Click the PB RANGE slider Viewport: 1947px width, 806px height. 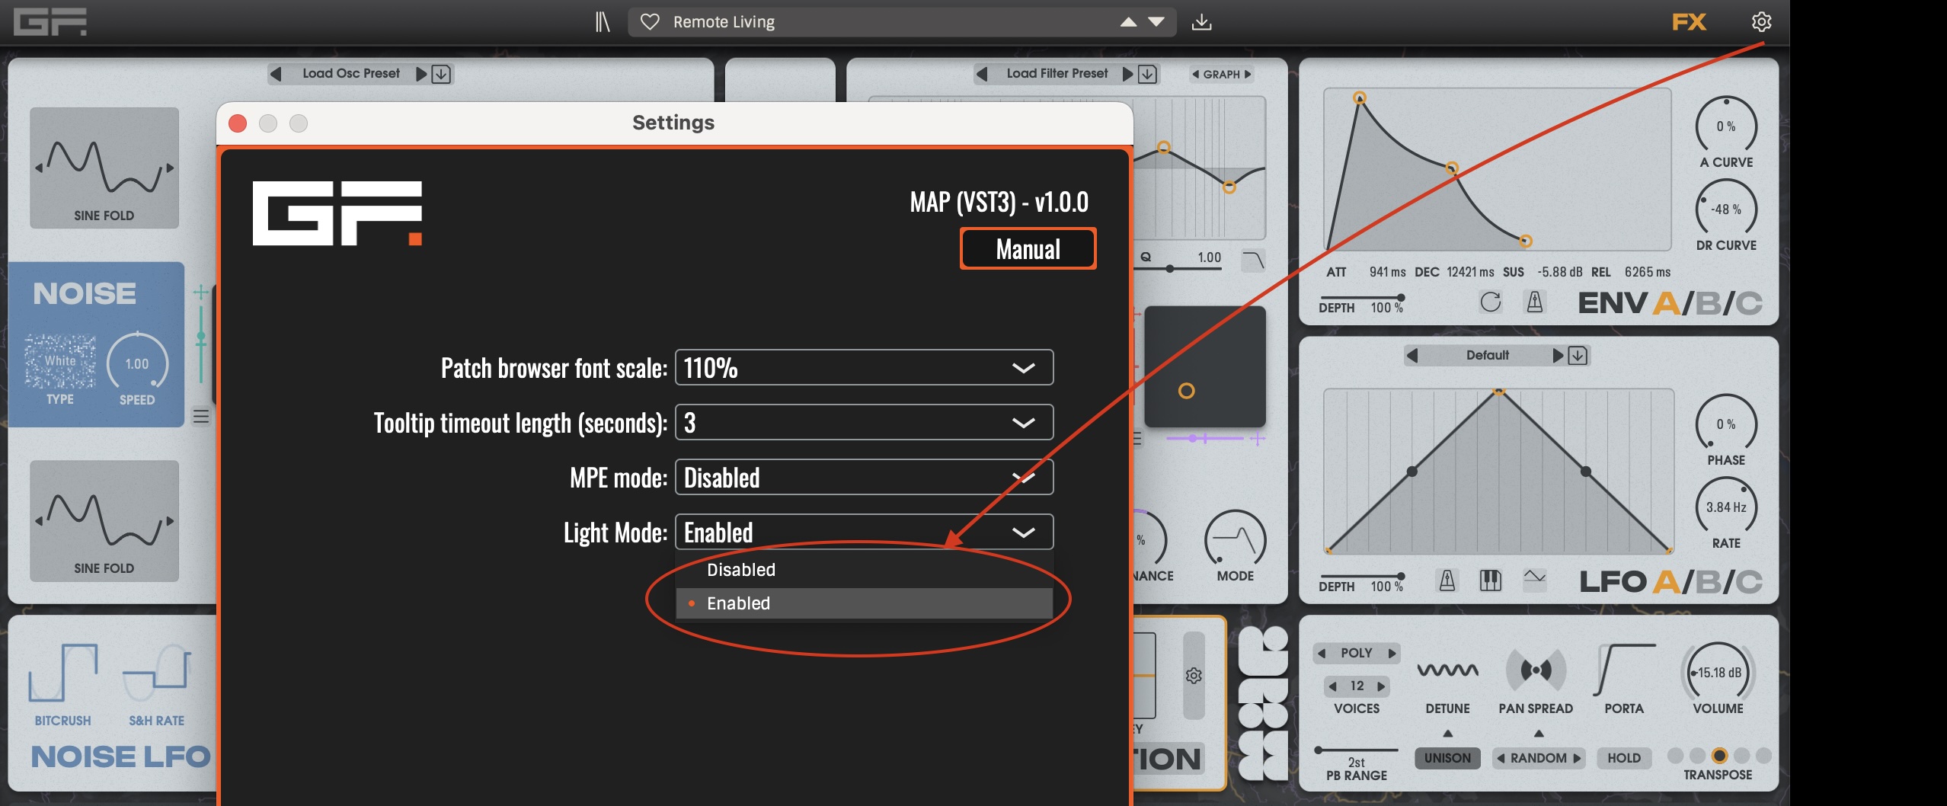coord(1357,750)
